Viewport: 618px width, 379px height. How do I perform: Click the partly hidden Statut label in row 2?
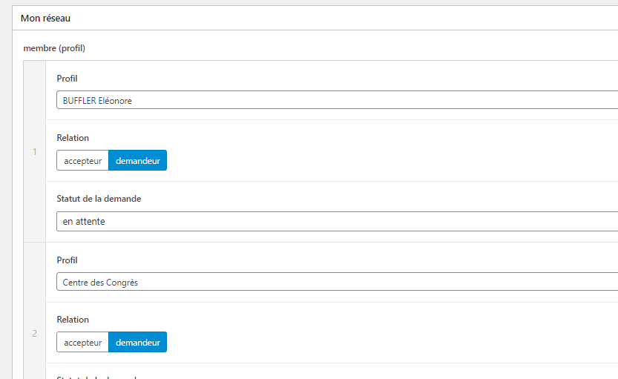[96, 377]
